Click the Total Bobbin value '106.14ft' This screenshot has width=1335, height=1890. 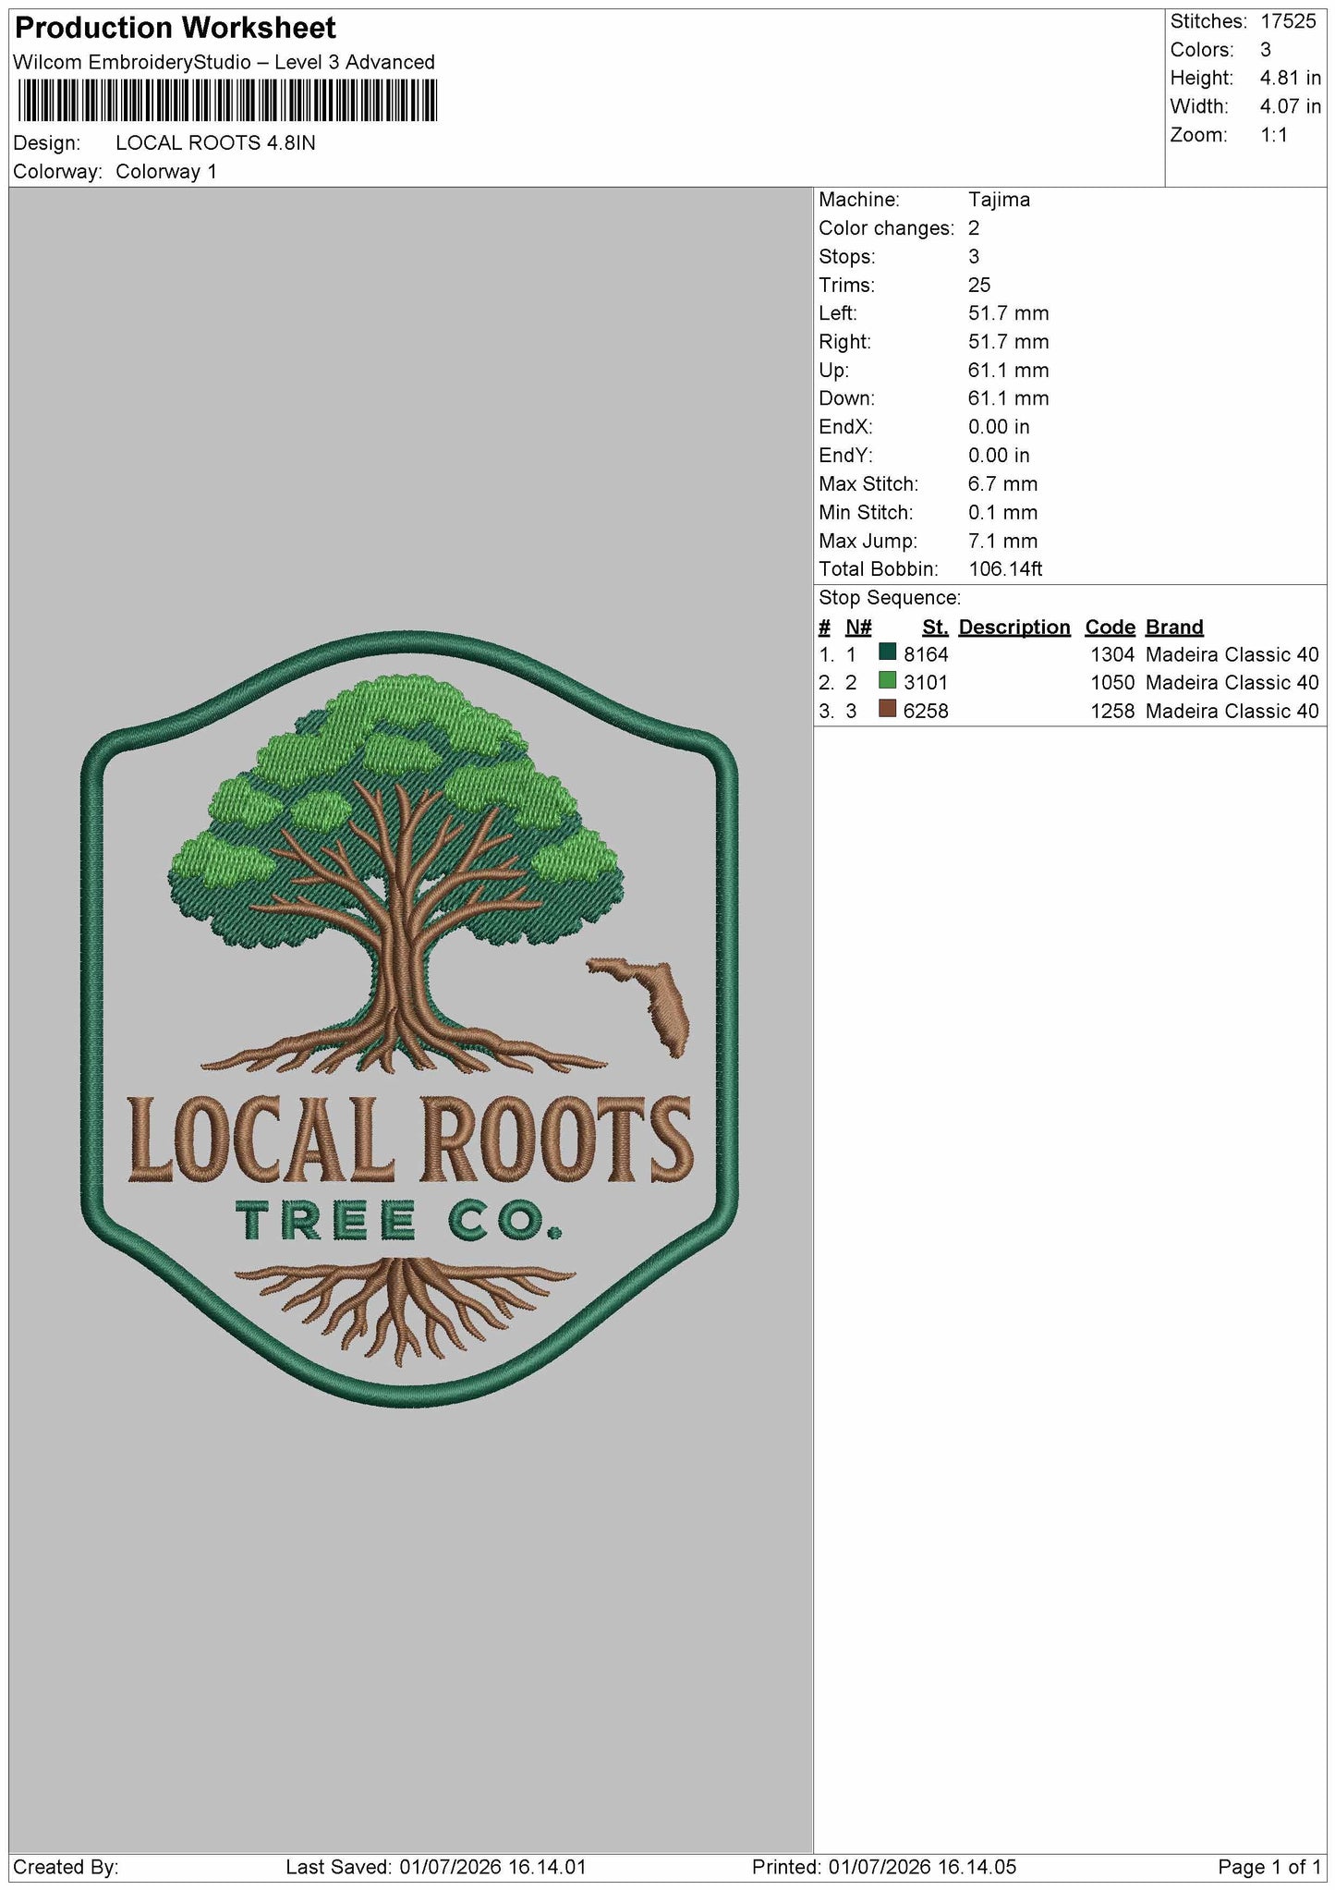click(x=1005, y=569)
